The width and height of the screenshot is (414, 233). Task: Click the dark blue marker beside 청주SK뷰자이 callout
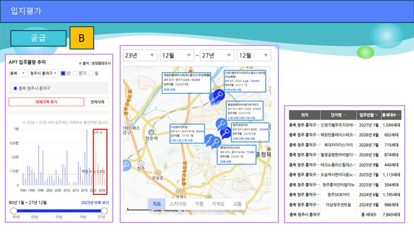[x=226, y=133]
